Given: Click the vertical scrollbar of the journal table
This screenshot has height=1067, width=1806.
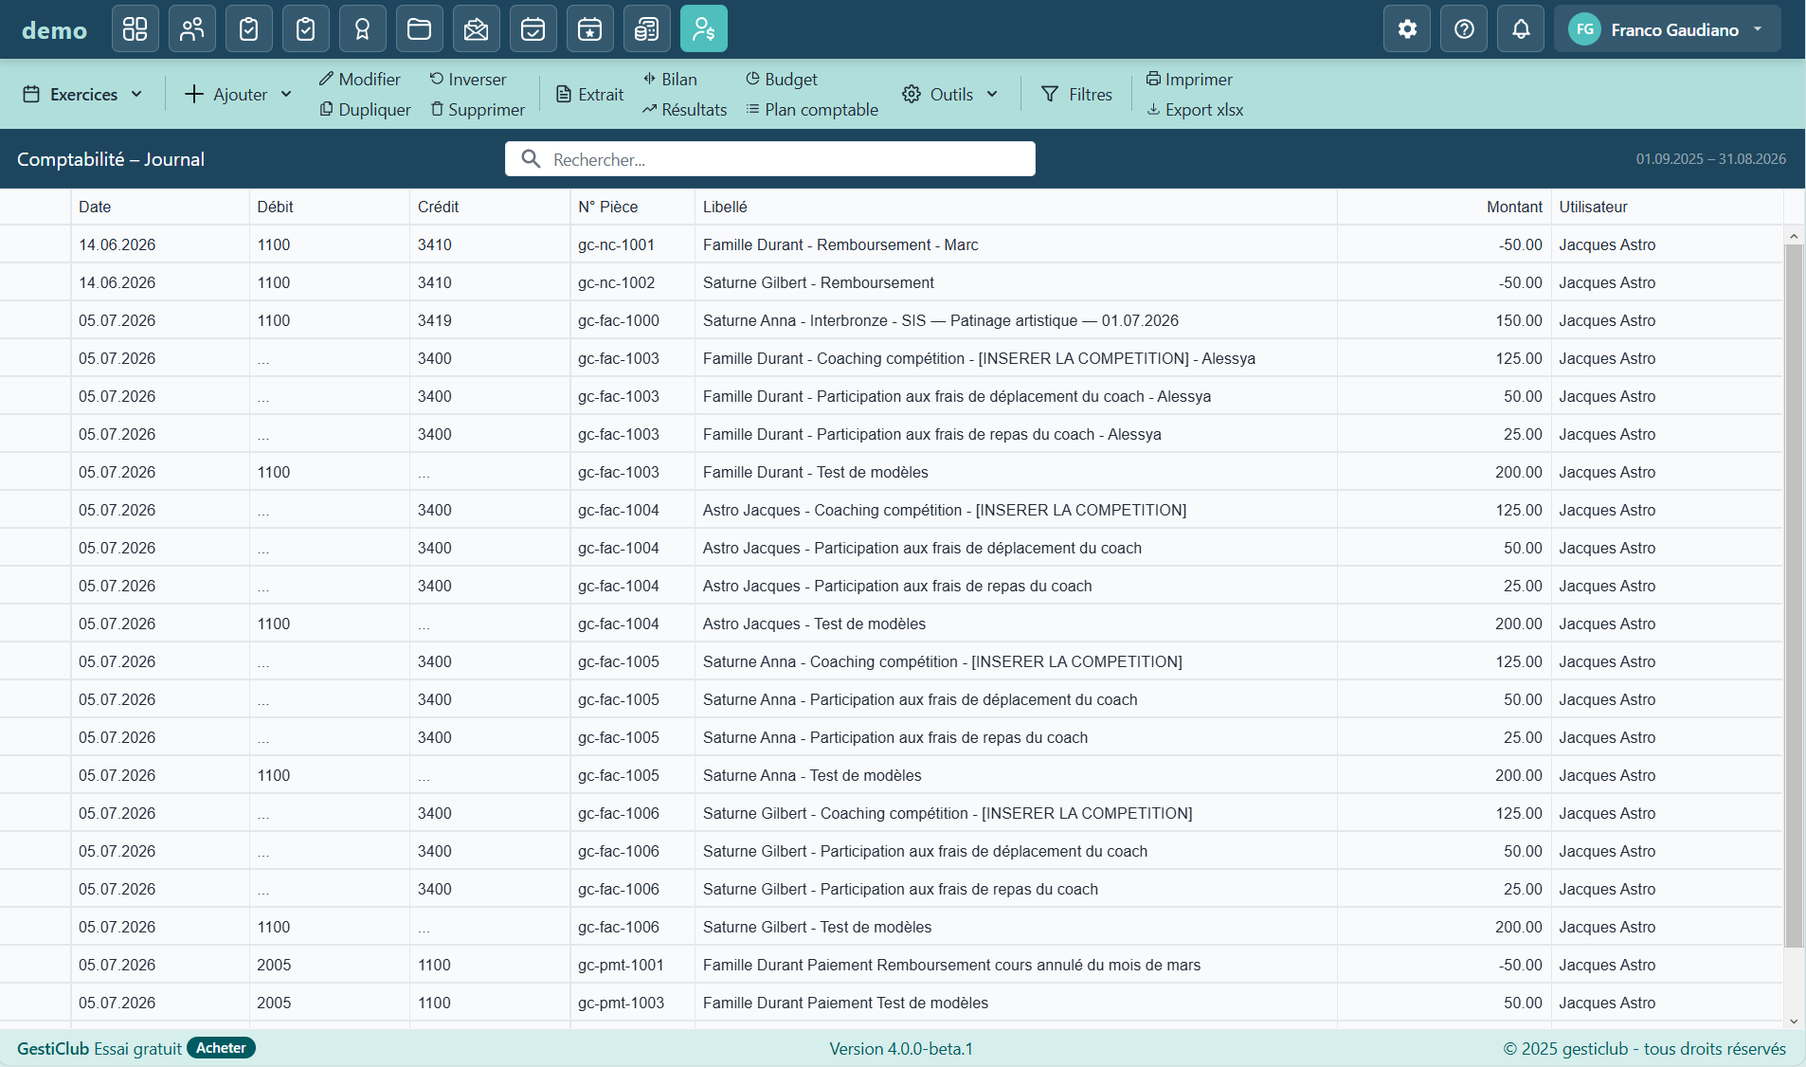Looking at the screenshot, I should coord(1794,595).
